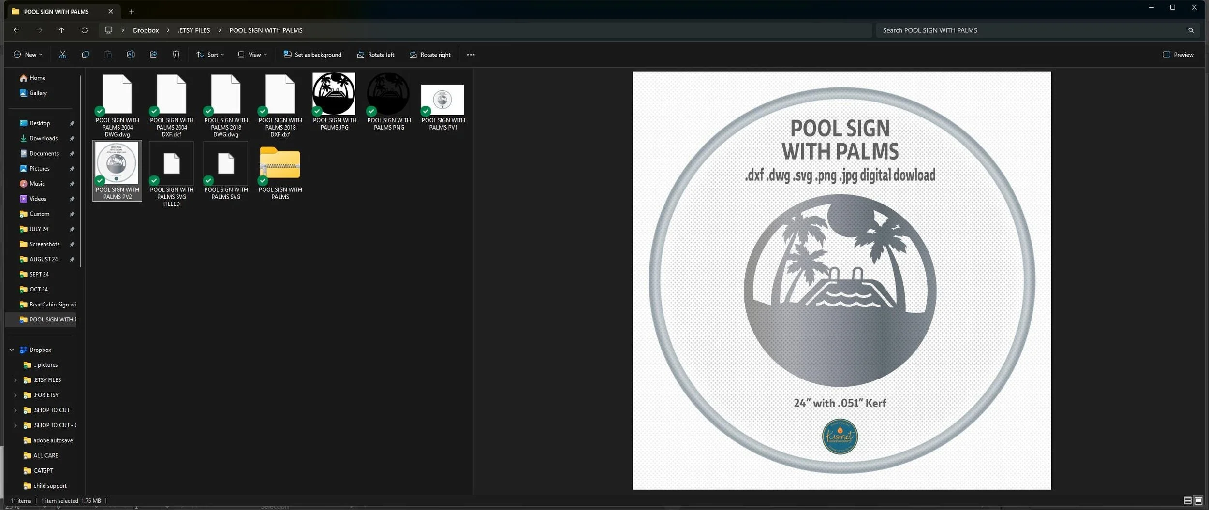Open Pictures quick access item
Viewport: 1209px width, 510px height.
(x=40, y=168)
